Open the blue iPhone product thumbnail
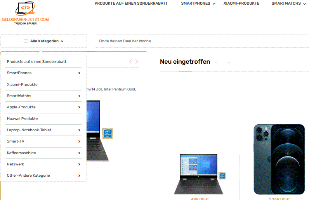Image resolution: width=309 pixels, height=200 pixels. click(x=279, y=159)
